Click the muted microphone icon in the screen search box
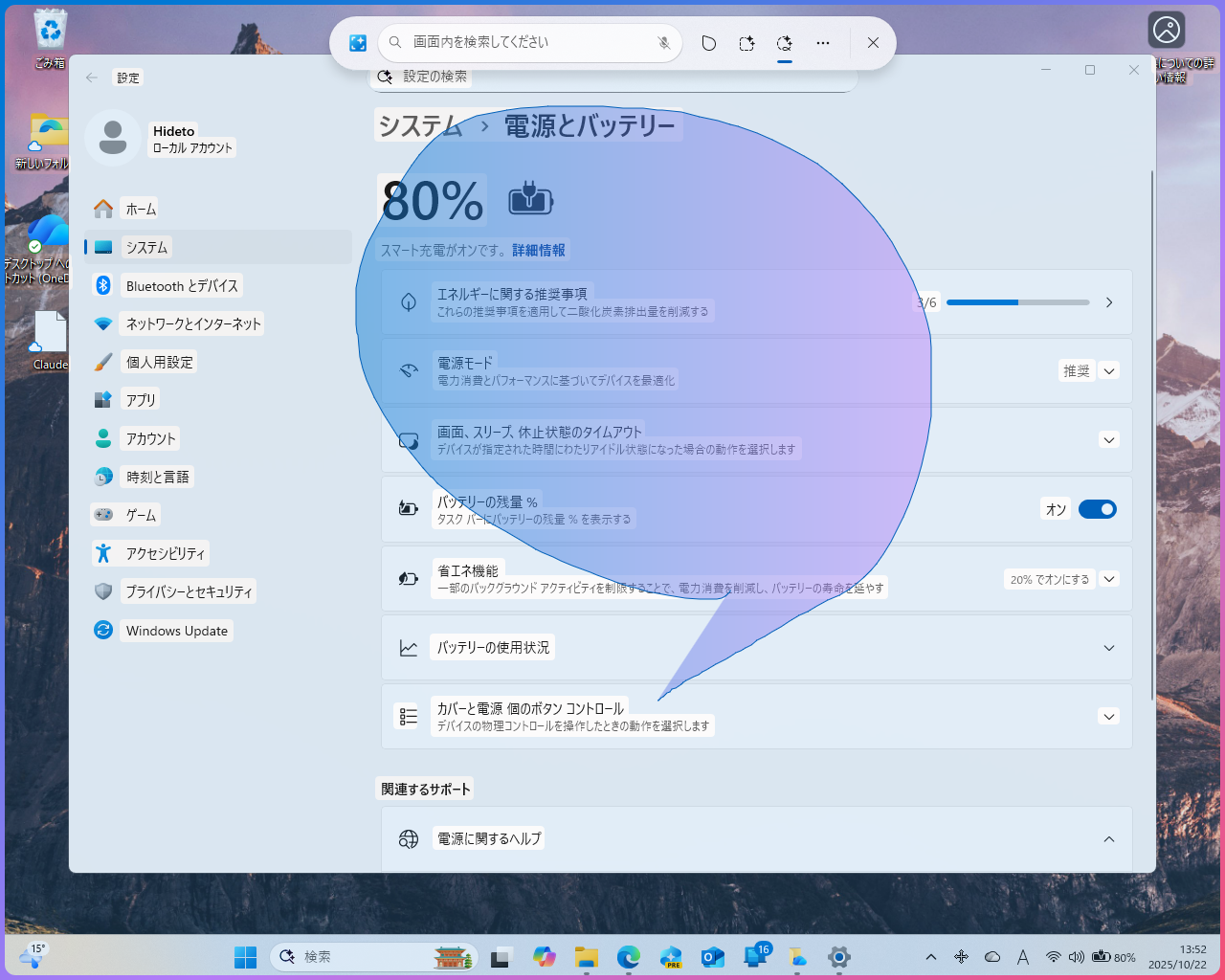 664,43
